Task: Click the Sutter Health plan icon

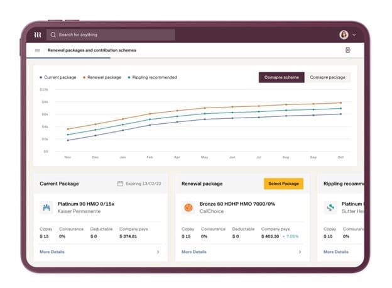Action: coord(330,207)
